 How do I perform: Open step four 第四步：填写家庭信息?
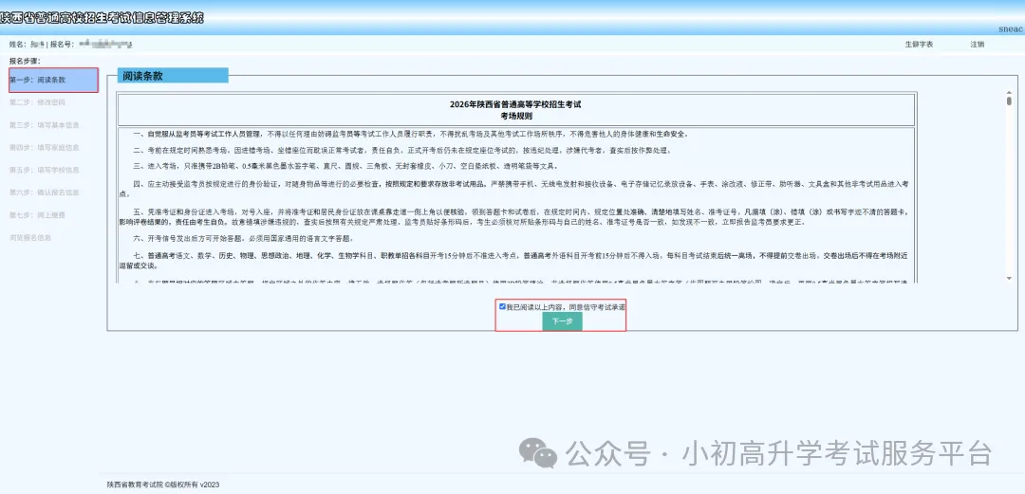coord(45,148)
